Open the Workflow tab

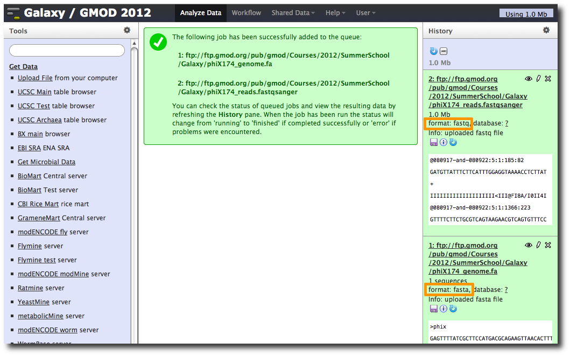coord(247,13)
